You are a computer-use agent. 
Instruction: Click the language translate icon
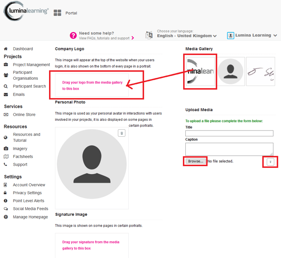pos(149,35)
